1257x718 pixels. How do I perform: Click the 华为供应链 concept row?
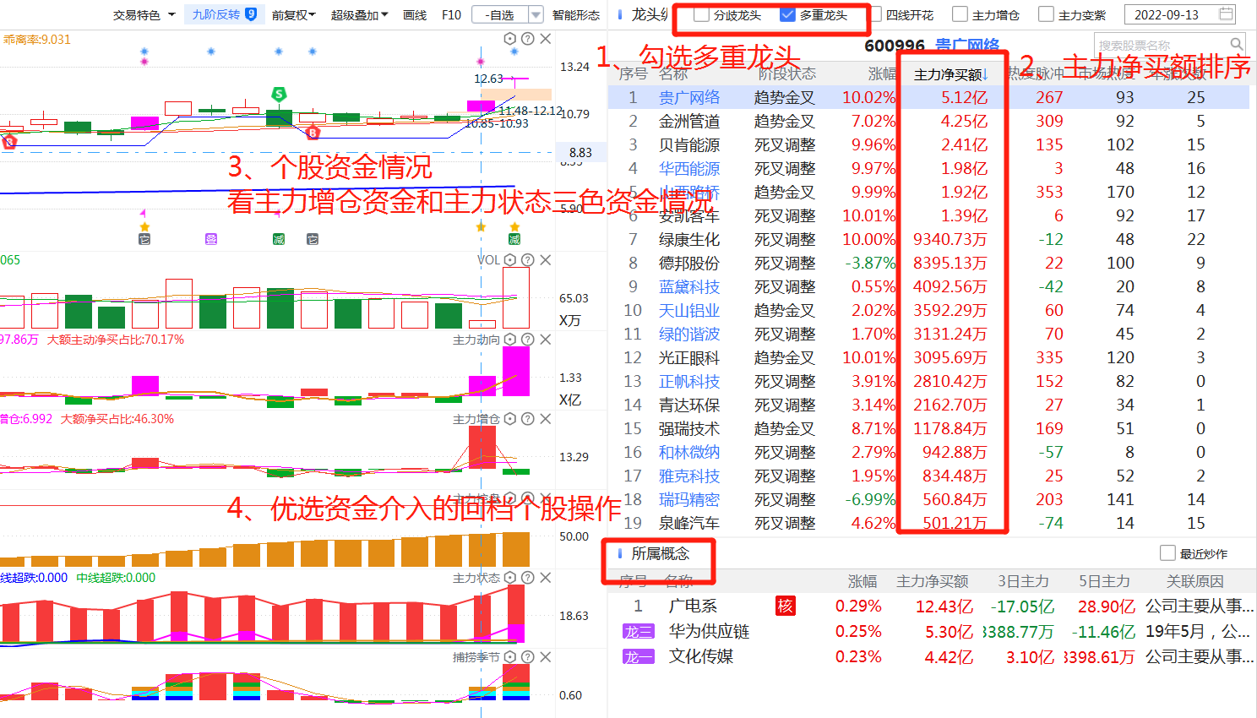click(x=932, y=631)
